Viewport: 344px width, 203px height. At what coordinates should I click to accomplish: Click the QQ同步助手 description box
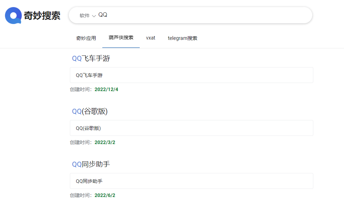tap(192, 181)
